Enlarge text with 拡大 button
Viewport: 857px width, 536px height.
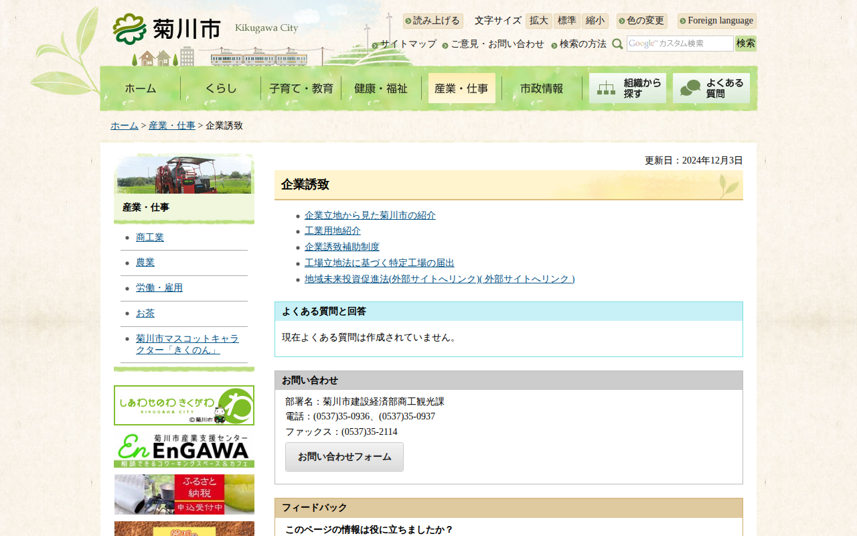539,21
